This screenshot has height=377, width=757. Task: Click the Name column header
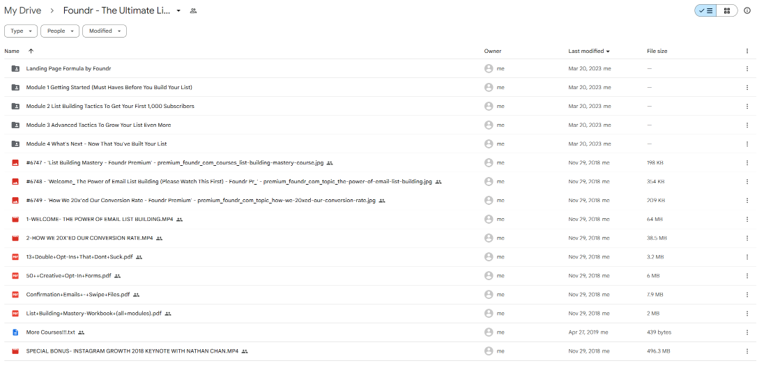(x=12, y=51)
